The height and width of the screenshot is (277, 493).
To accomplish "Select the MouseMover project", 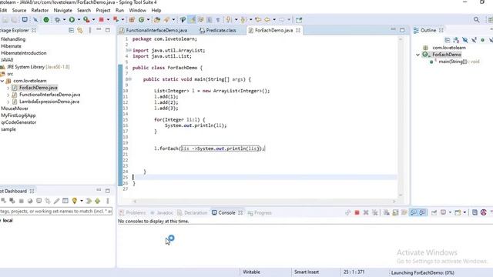I will click(x=15, y=108).
